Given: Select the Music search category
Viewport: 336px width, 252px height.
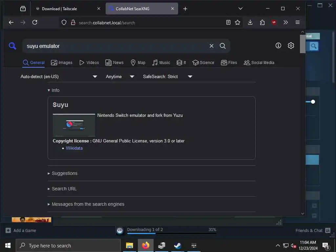Looking at the screenshot, I should pyautogui.click(x=161, y=63).
